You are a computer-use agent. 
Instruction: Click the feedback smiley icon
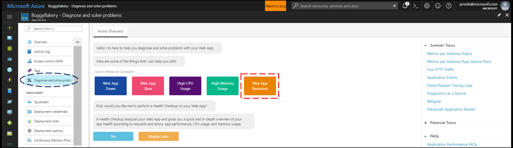[x=438, y=6]
